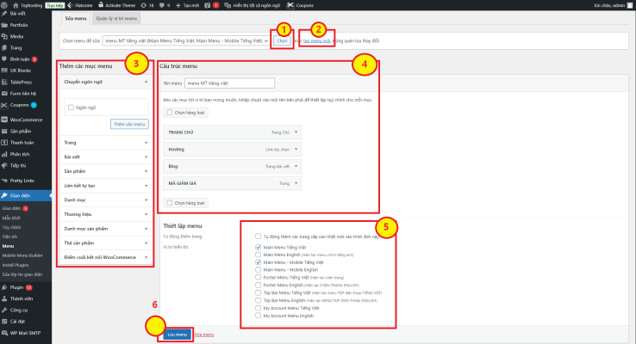This screenshot has width=636, height=344.
Task: Open WP Mail SMTP settings
Action: (x=28, y=331)
